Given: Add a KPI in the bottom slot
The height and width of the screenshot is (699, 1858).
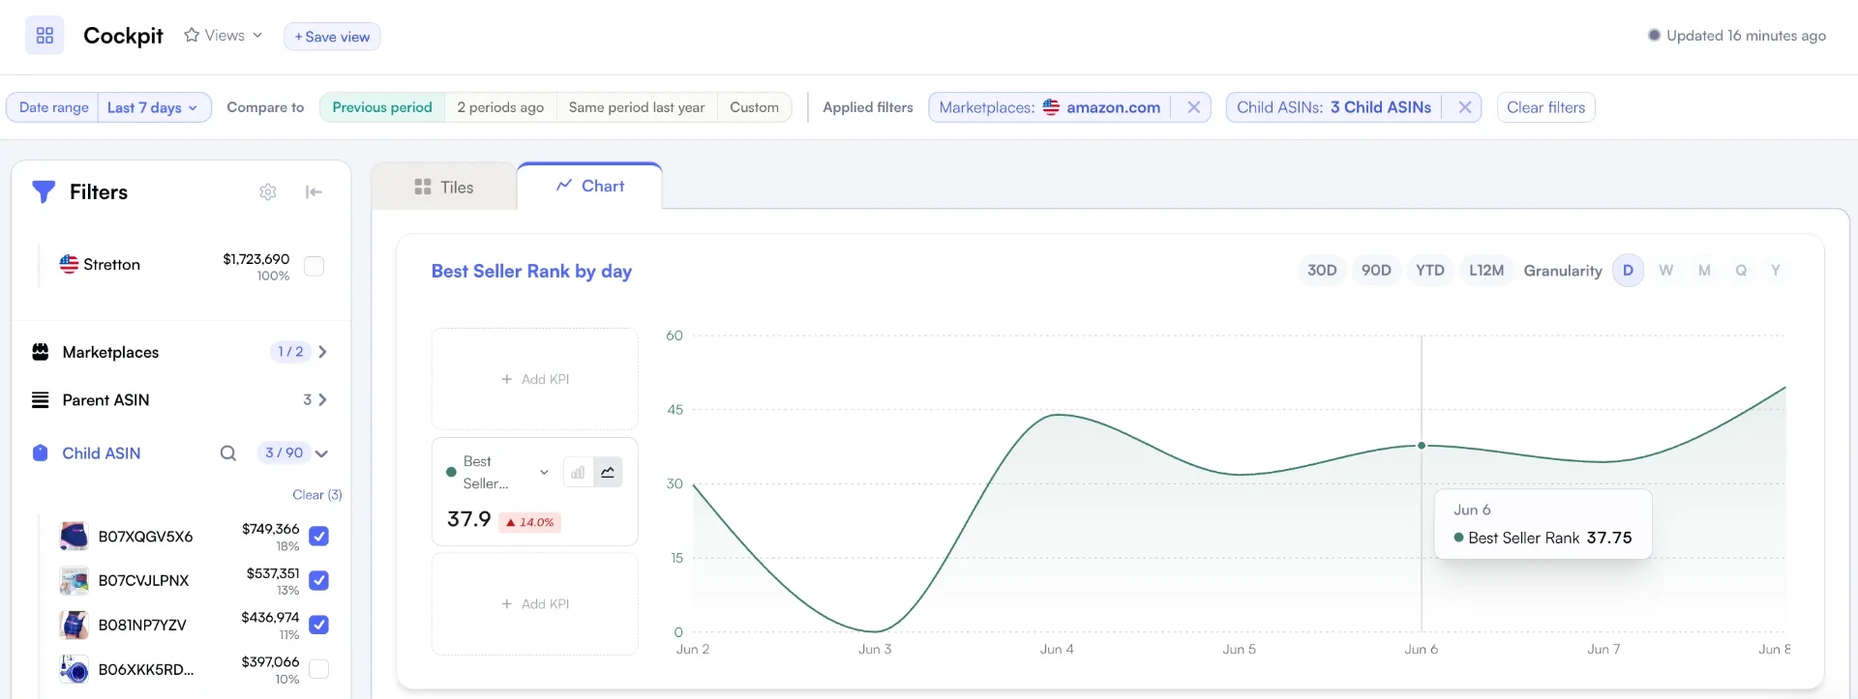Looking at the screenshot, I should tap(535, 604).
